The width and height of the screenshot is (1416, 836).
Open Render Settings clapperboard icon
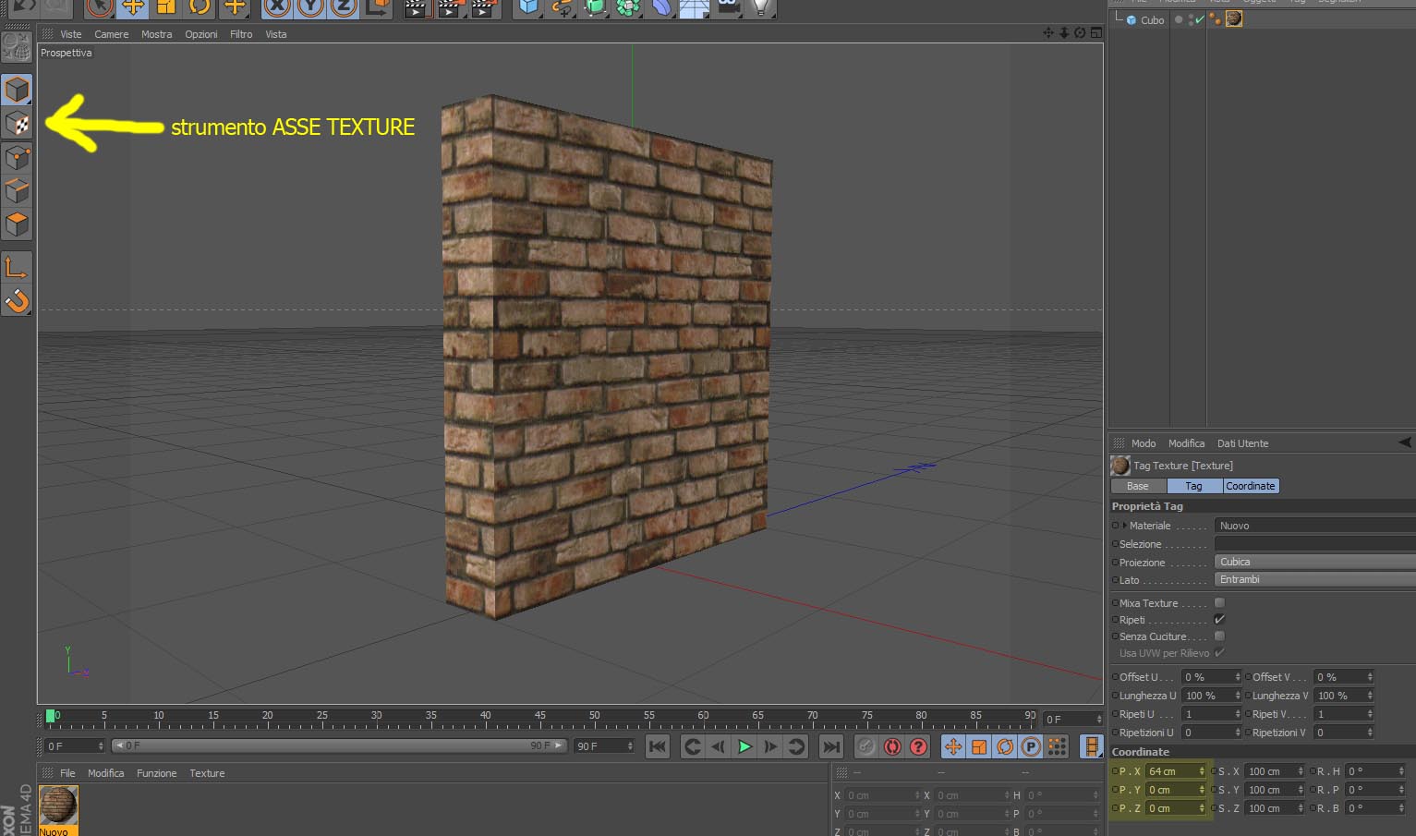(483, 7)
